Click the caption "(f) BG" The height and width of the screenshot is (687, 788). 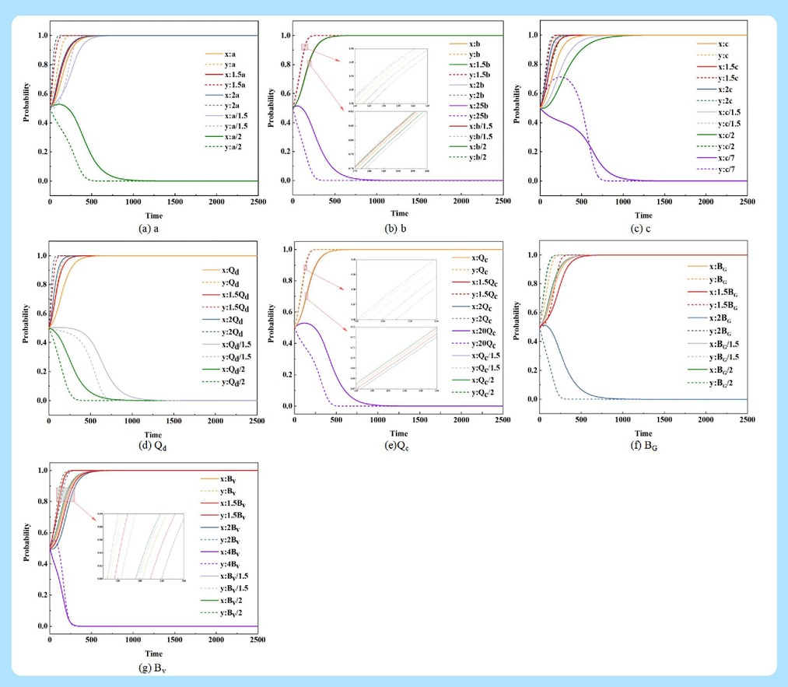coord(644,446)
